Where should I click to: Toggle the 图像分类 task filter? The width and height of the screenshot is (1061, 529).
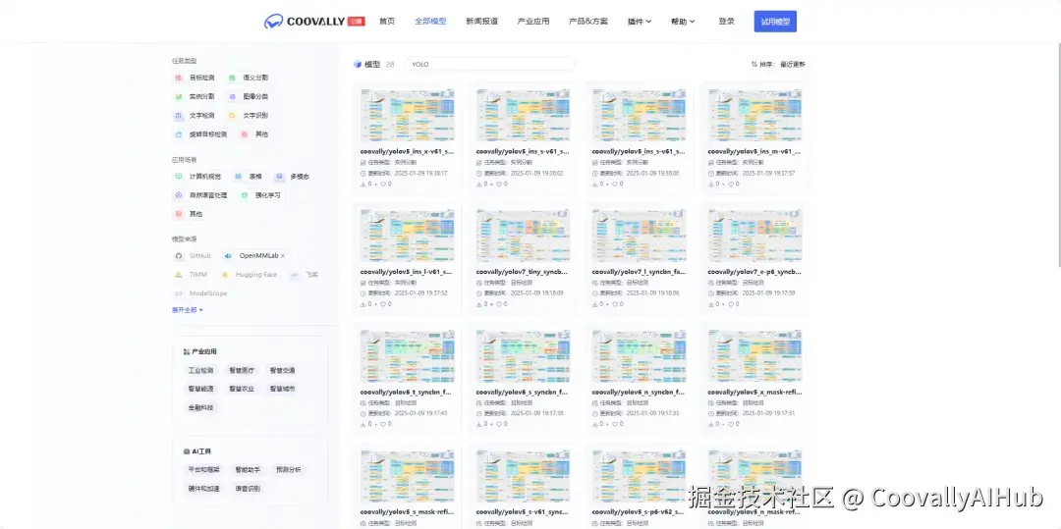tap(248, 96)
